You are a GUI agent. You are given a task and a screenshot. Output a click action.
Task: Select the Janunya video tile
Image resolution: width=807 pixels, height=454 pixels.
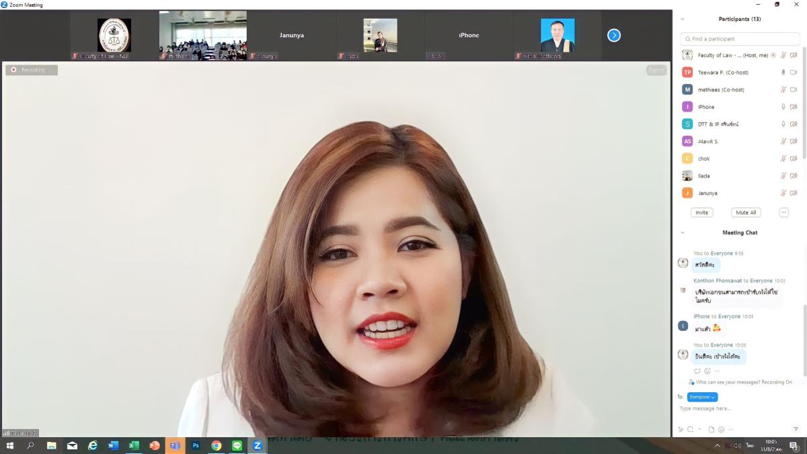pos(292,35)
